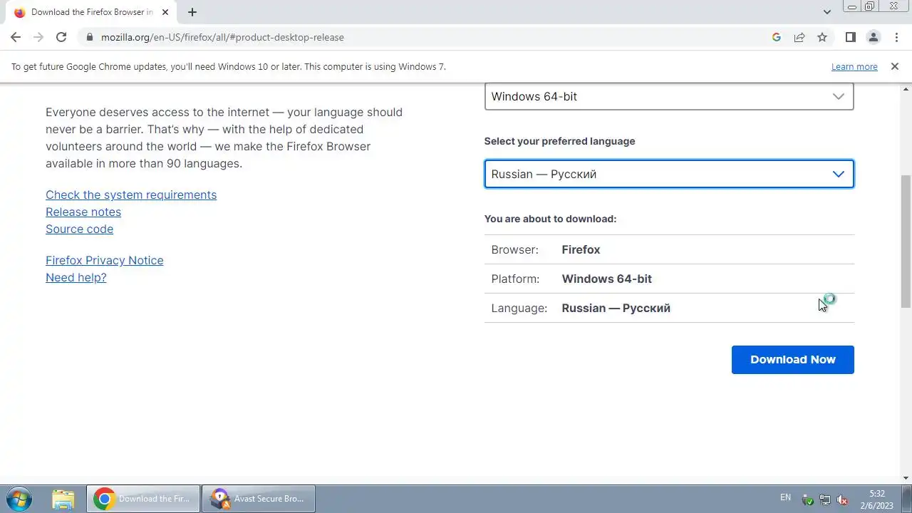912x513 pixels.
Task: Click the green shield tray icon
Action: point(807,499)
